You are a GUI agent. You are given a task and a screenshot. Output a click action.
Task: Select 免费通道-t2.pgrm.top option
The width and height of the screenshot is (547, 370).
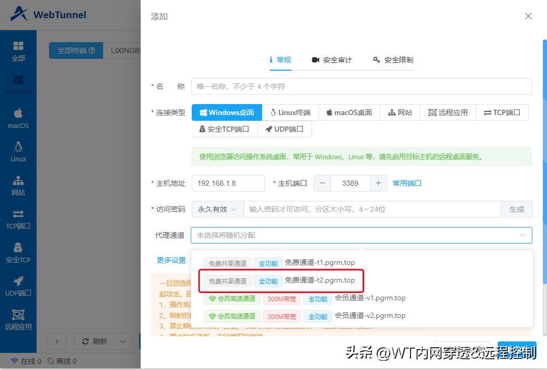point(362,280)
